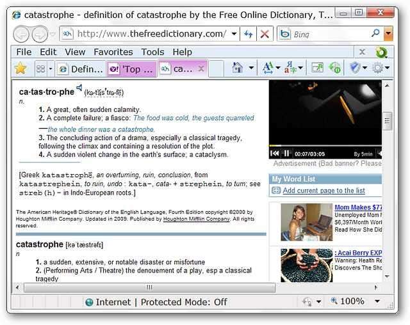Expand the address bar URL dropdown
Screen dimensions: 410x325
point(234,34)
